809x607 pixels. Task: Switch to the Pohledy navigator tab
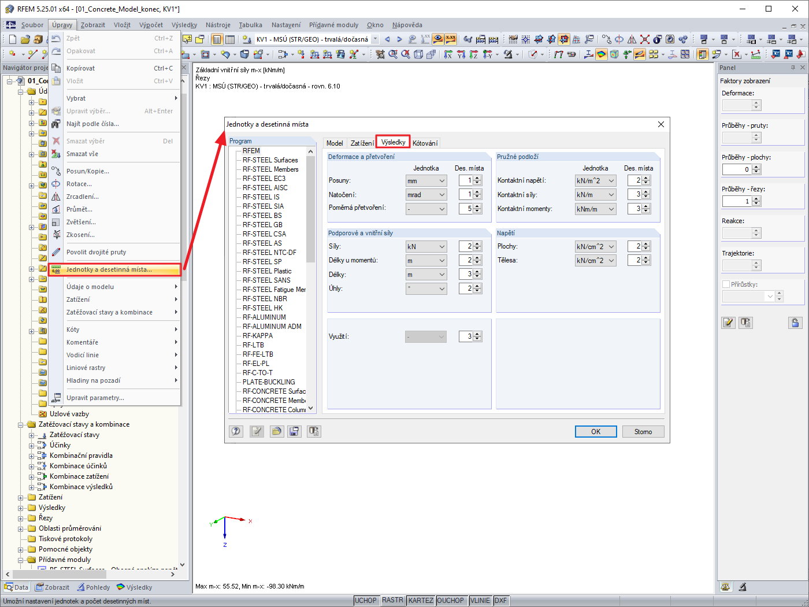click(92, 587)
